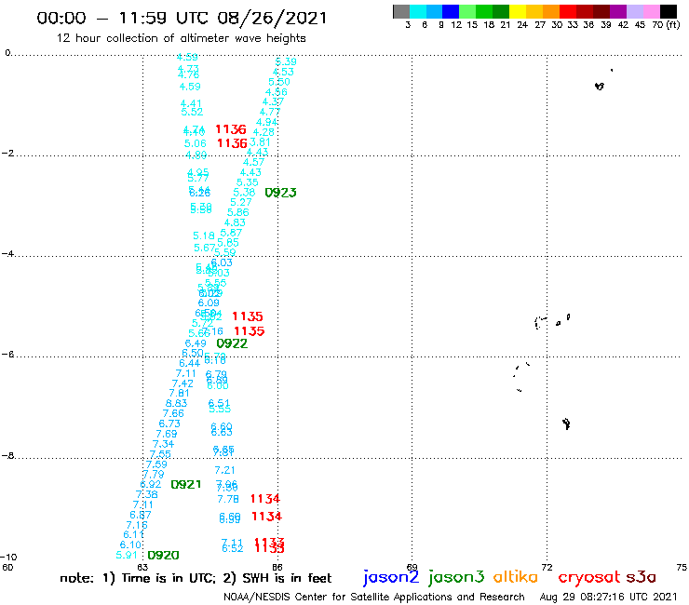
Task: Click the green '0923' pass time label
Action: pyautogui.click(x=280, y=193)
